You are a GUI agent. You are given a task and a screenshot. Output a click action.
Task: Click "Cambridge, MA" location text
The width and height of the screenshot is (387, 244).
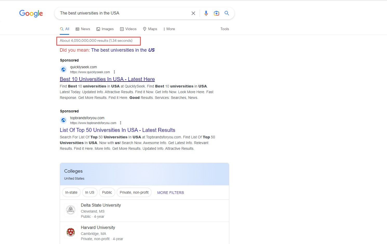pos(94,234)
